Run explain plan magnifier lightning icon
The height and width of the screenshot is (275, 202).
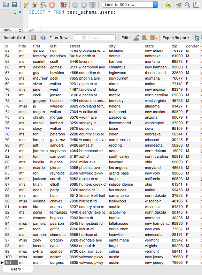(x=43, y=5)
